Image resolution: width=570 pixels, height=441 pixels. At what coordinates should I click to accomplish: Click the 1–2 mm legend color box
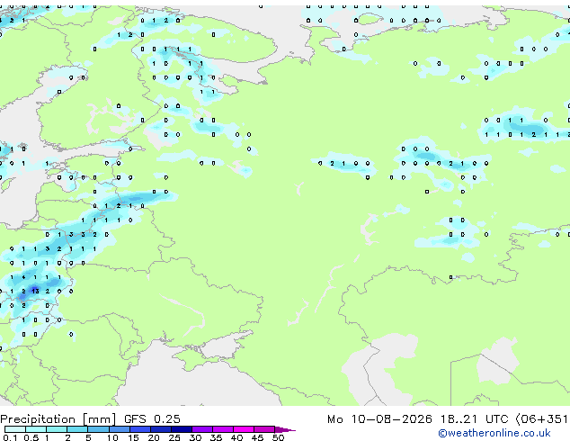point(57,429)
